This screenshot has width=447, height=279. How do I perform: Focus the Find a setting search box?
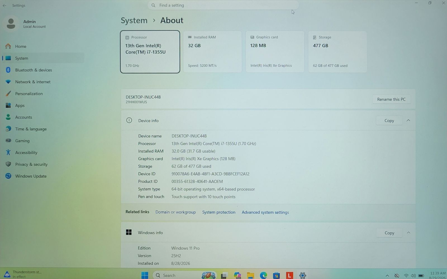(x=223, y=5)
